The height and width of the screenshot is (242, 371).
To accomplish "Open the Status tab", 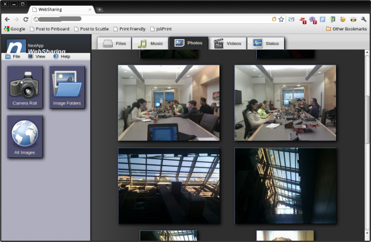I will (266, 44).
